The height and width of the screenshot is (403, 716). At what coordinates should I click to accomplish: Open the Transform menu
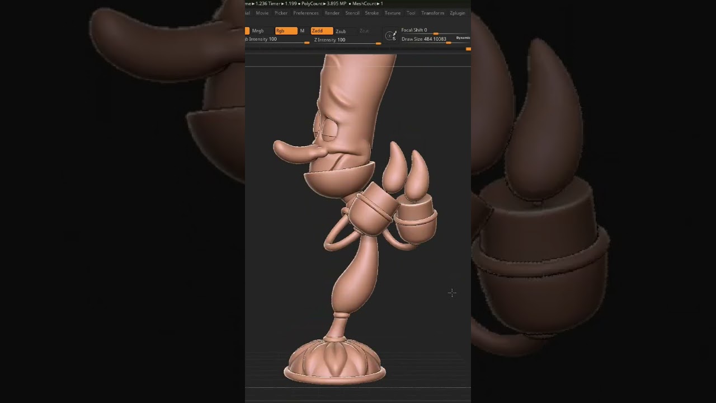point(433,13)
